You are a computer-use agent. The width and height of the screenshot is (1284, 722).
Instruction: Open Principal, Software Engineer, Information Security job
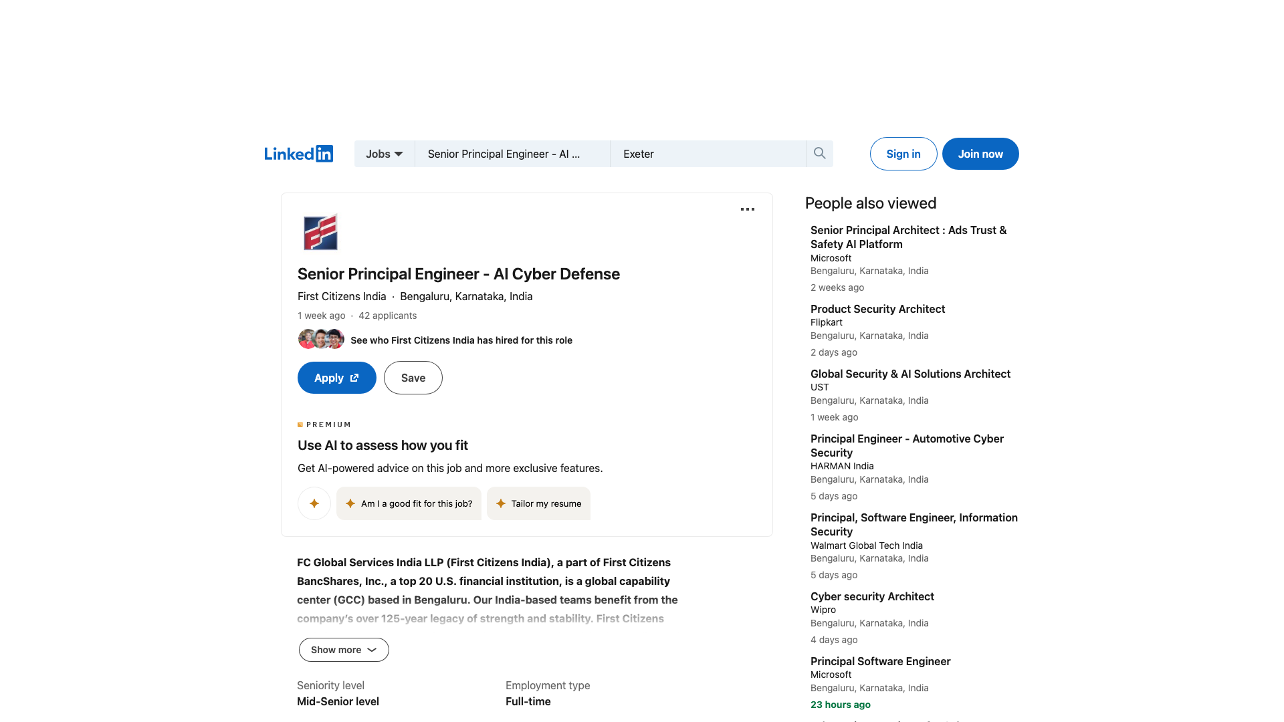click(x=914, y=525)
